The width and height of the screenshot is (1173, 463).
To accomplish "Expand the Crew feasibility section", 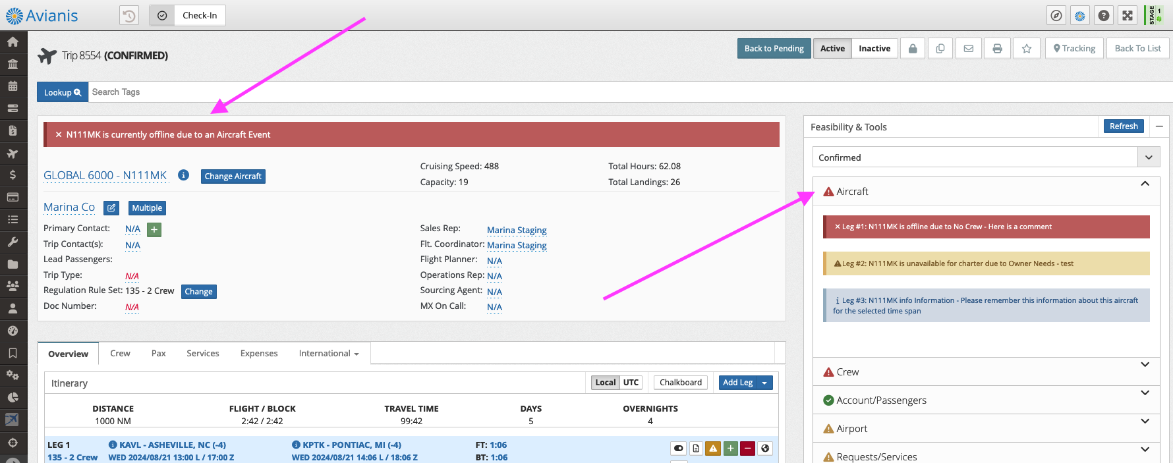I will tap(1145, 365).
